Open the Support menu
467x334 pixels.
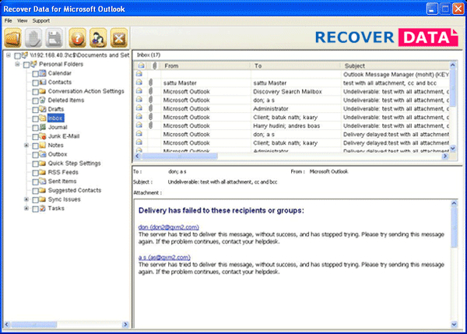point(41,20)
